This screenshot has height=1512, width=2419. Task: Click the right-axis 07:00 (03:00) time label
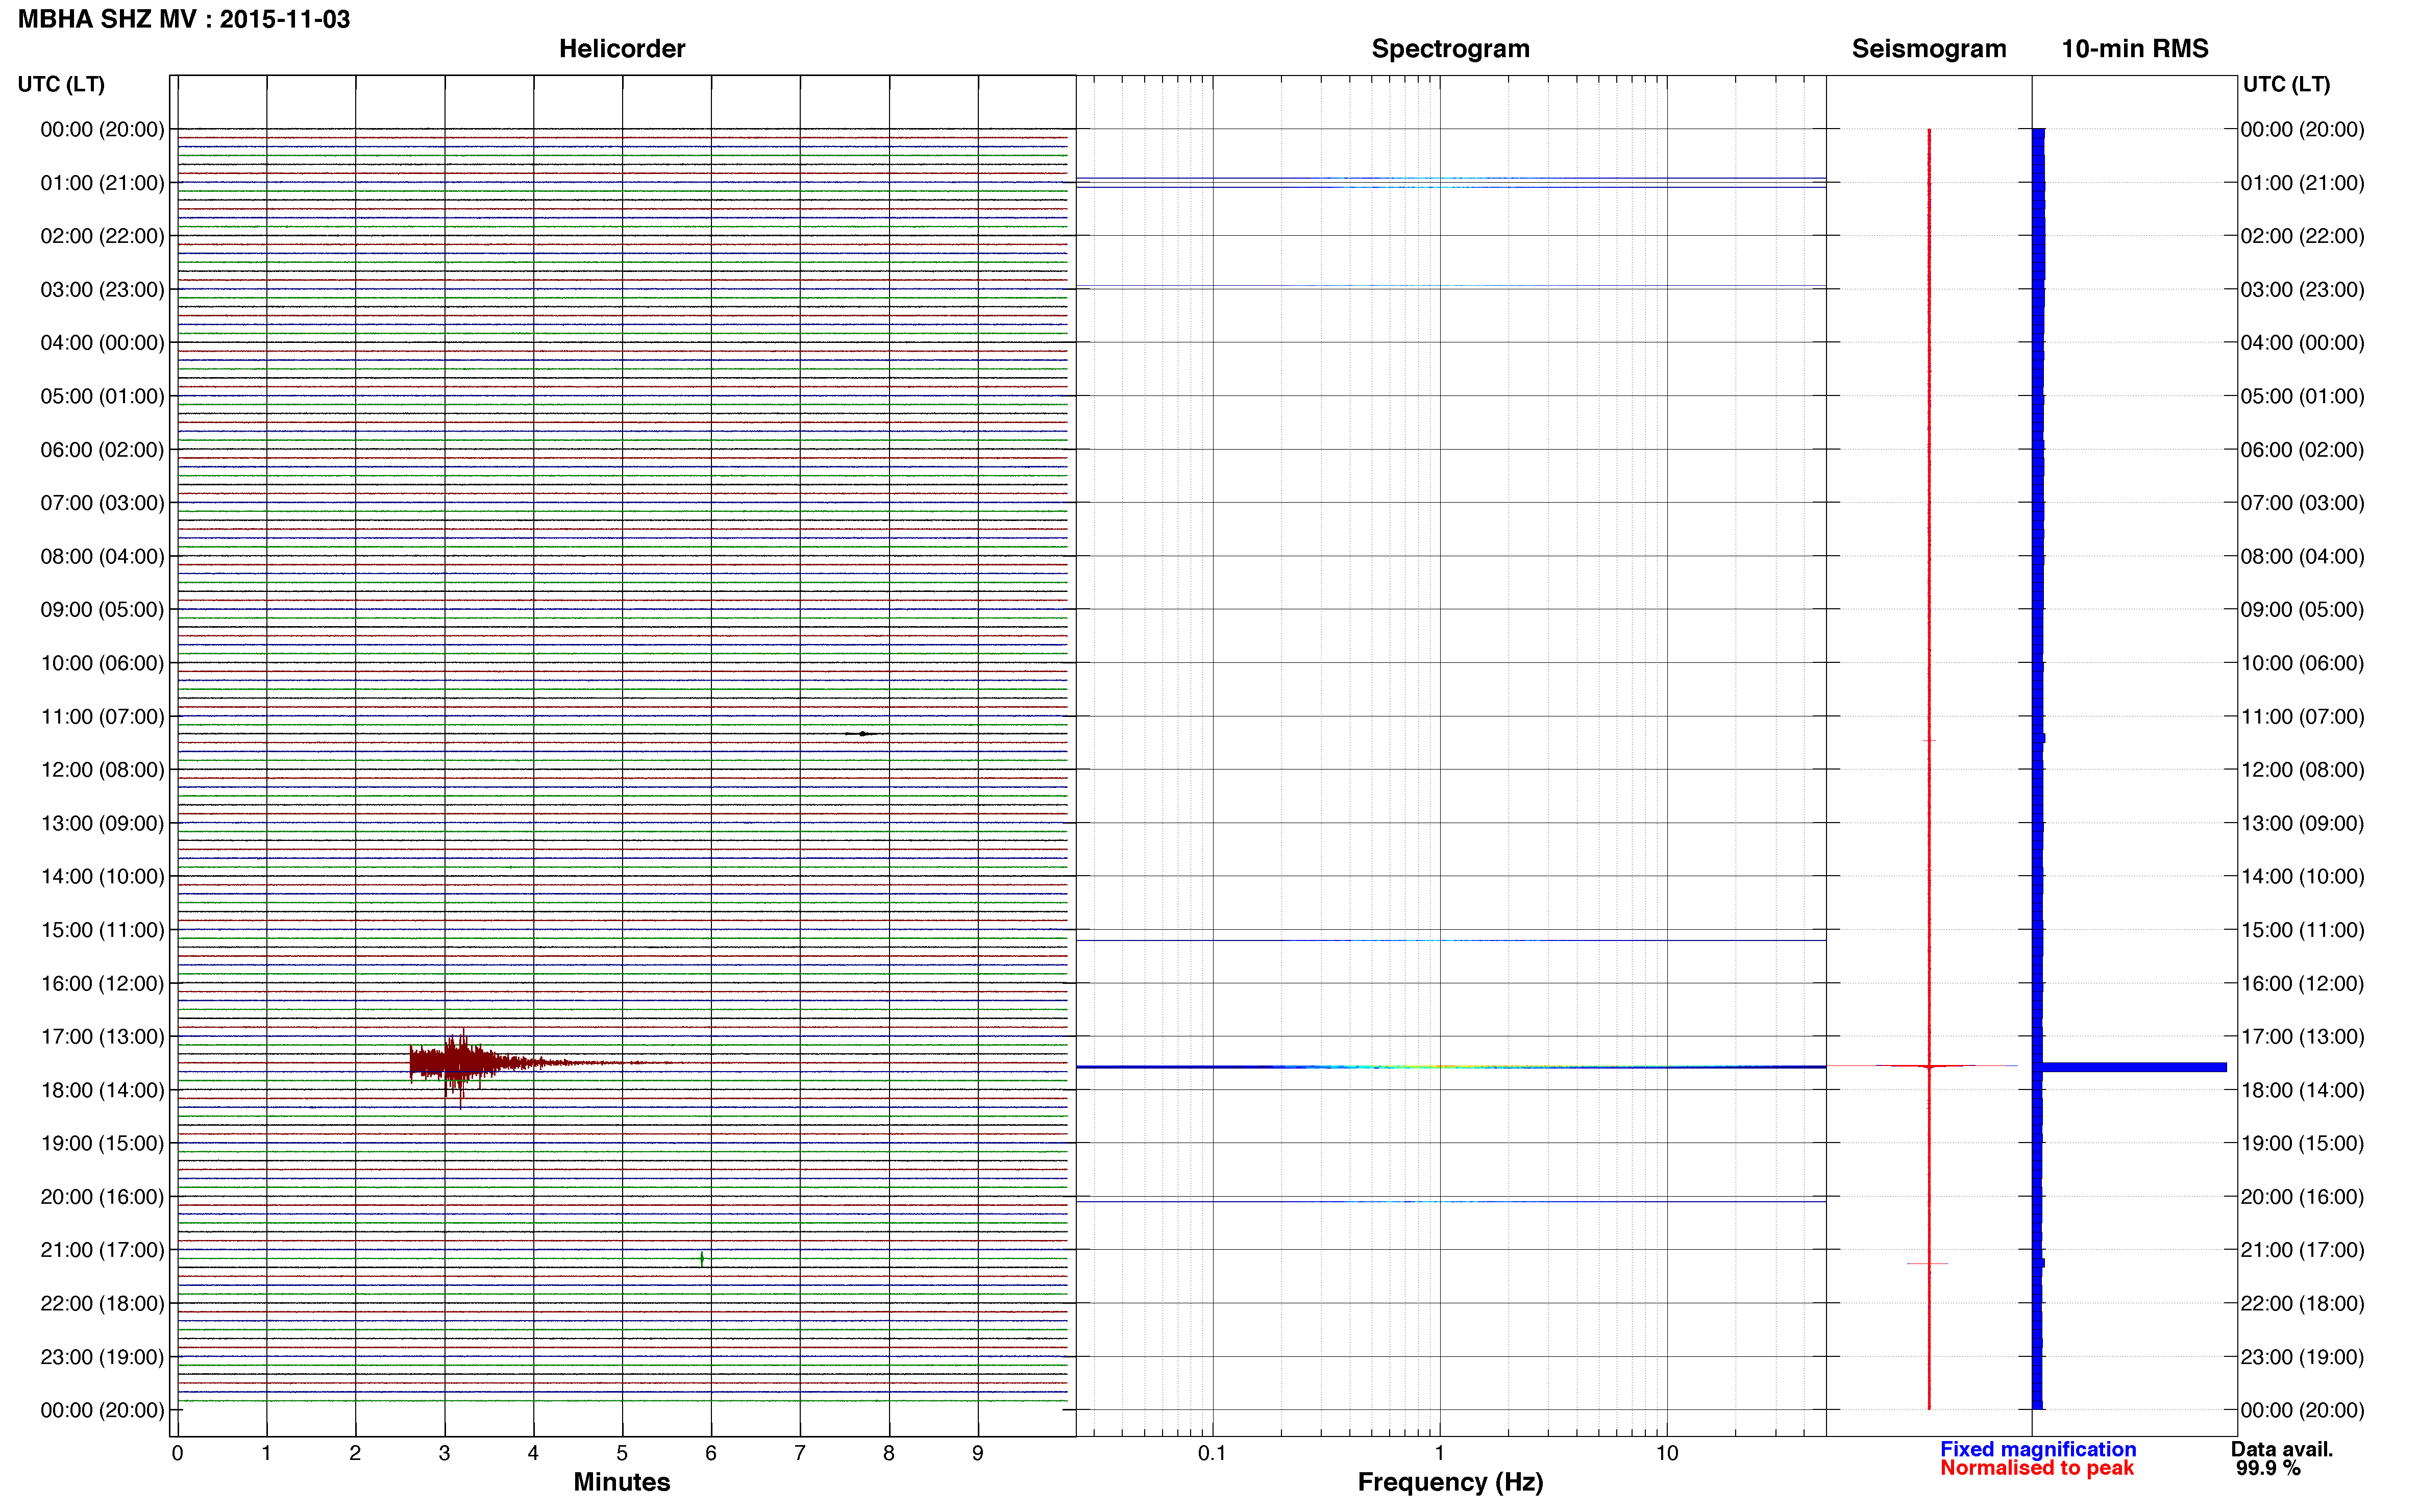[2303, 503]
